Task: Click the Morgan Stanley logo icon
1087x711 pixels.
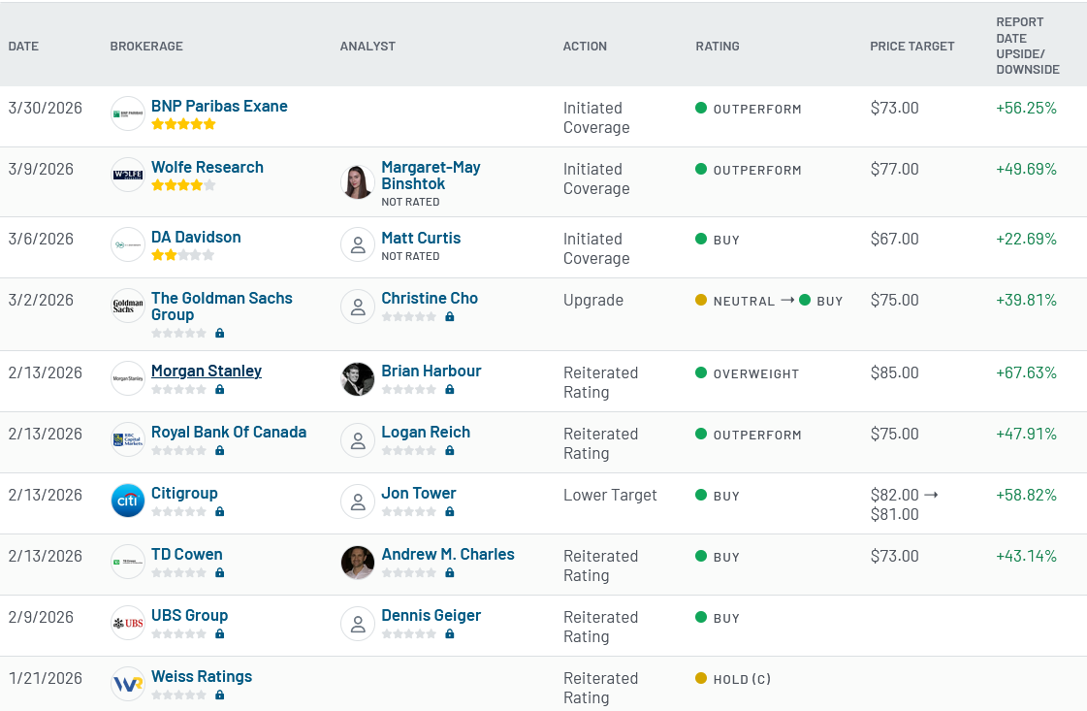Action: (128, 378)
